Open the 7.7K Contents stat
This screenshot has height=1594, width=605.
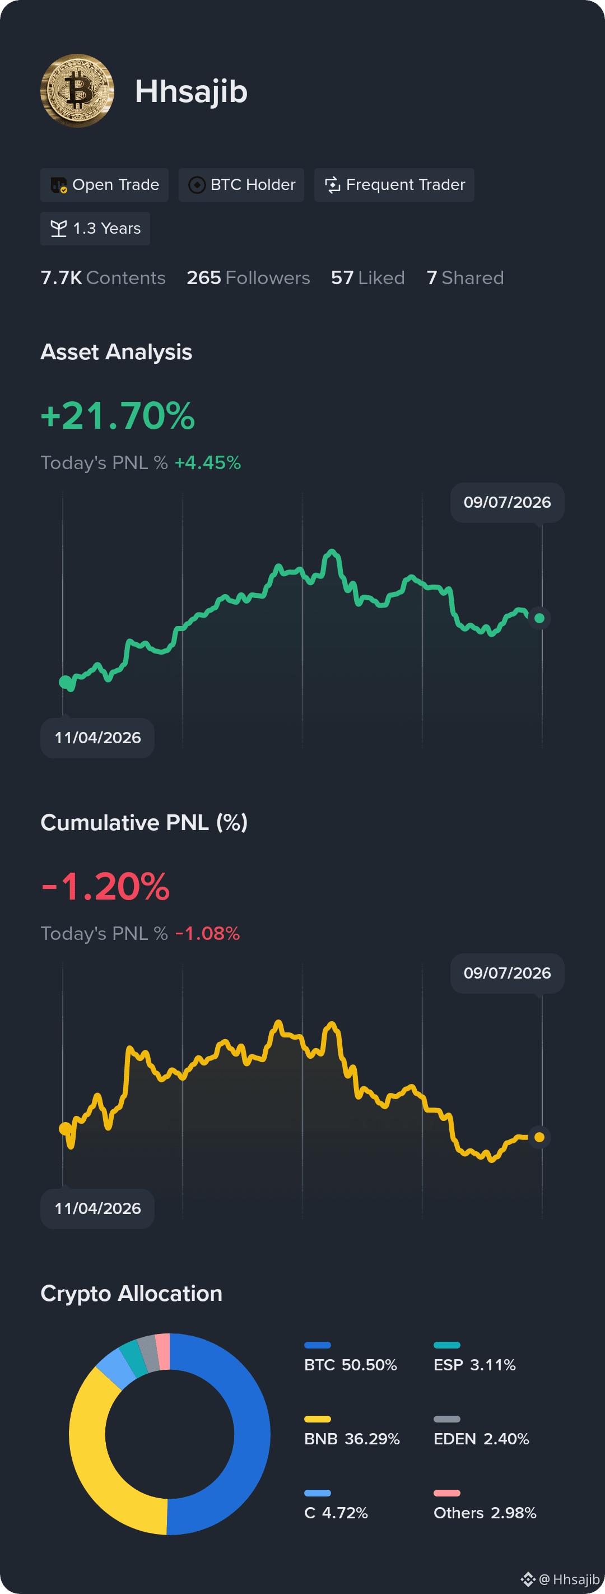pos(103,278)
